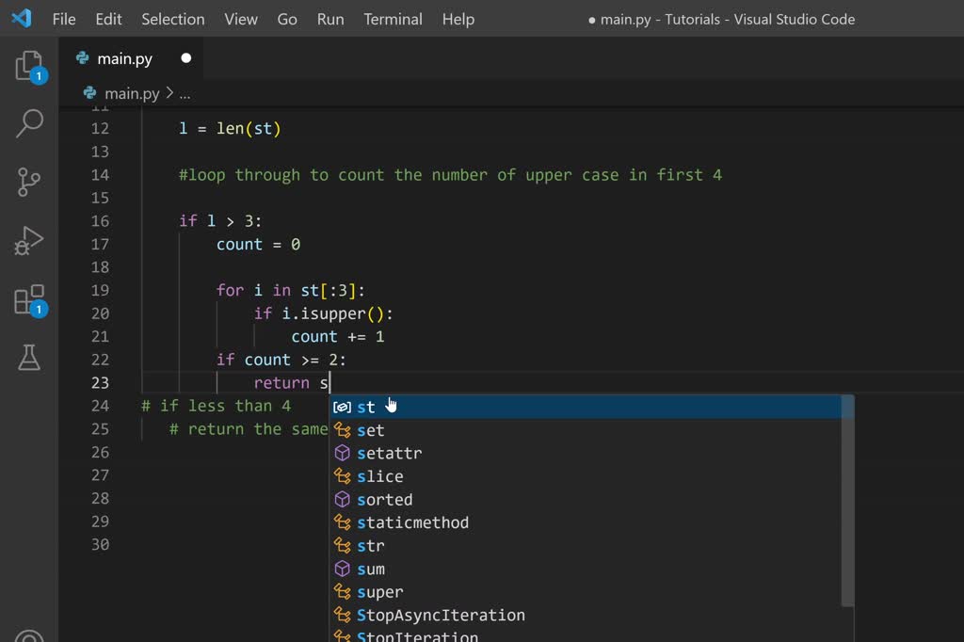Open the Edit menu
Screen dimensions: 964x642
108,19
